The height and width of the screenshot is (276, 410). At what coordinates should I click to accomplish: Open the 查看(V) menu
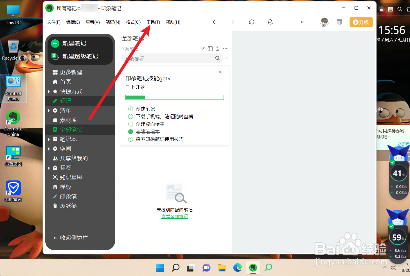click(x=93, y=22)
